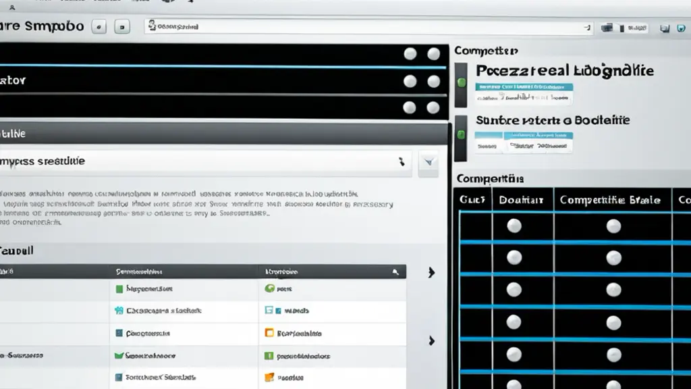The image size is (691, 389).
Task: Click the dot button beside the window title
Action: [x=99, y=27]
